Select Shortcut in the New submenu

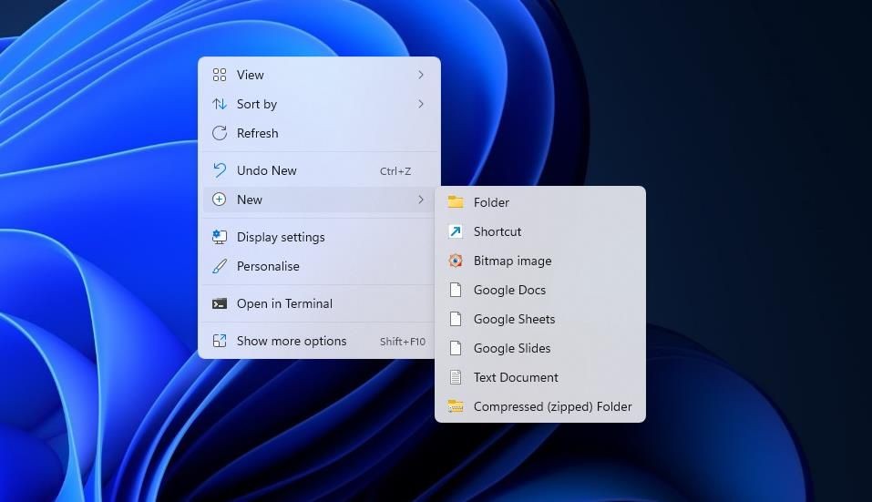click(x=540, y=231)
